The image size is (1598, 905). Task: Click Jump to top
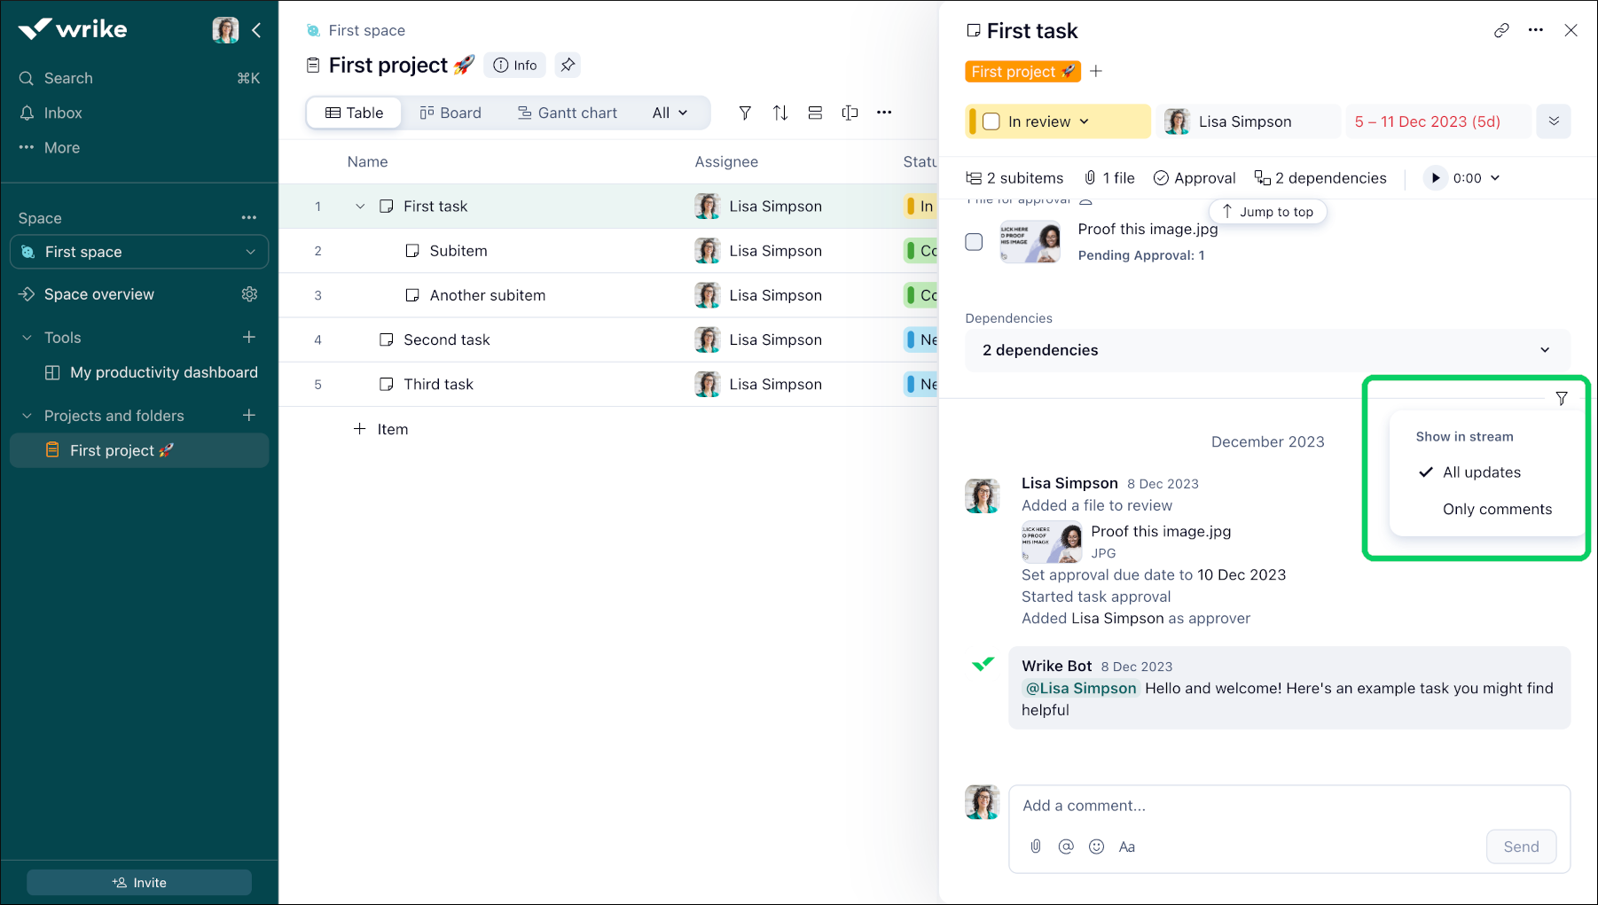tap(1267, 212)
